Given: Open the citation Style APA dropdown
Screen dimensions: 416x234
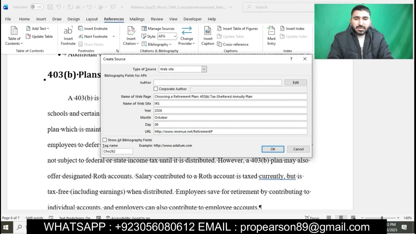Looking at the screenshot, I should coord(175,36).
